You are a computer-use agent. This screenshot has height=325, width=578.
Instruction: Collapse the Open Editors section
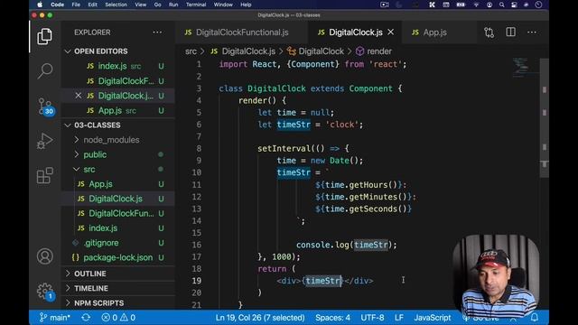click(100, 51)
